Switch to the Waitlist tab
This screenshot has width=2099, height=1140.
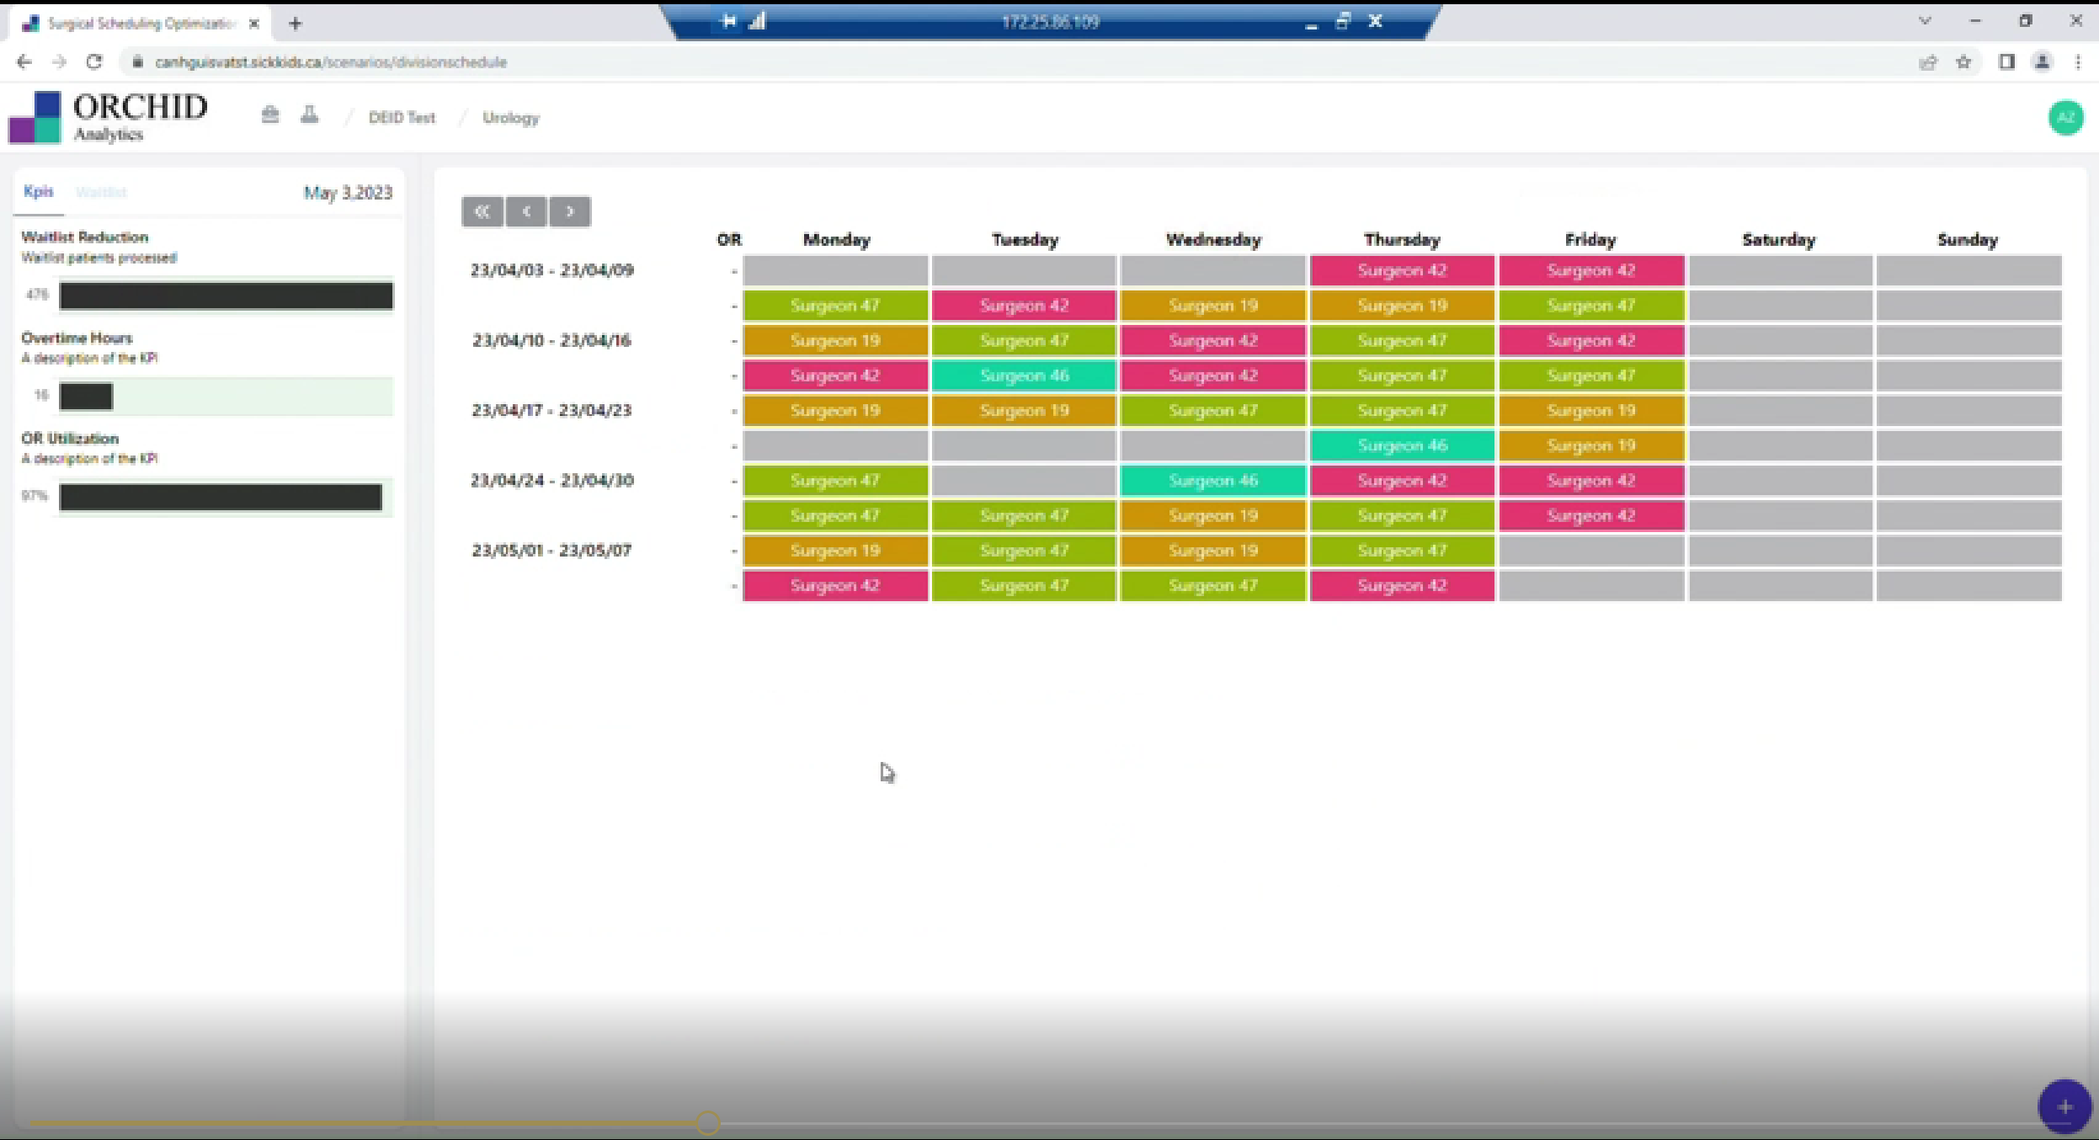click(101, 192)
